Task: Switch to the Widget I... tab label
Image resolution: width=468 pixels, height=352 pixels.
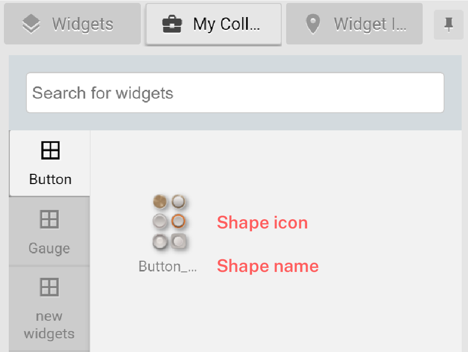Action: click(x=370, y=24)
